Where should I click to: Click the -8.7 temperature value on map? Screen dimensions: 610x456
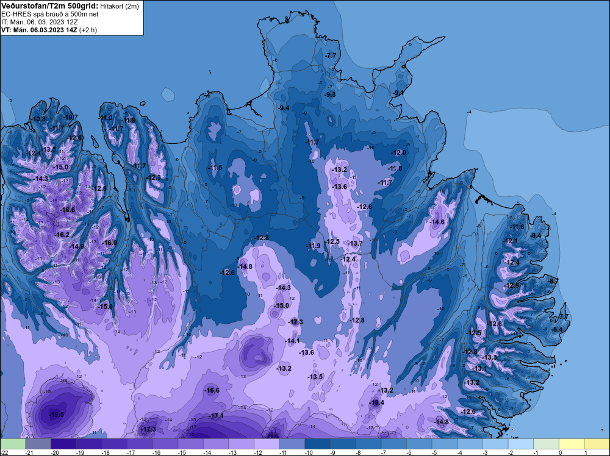(553, 280)
